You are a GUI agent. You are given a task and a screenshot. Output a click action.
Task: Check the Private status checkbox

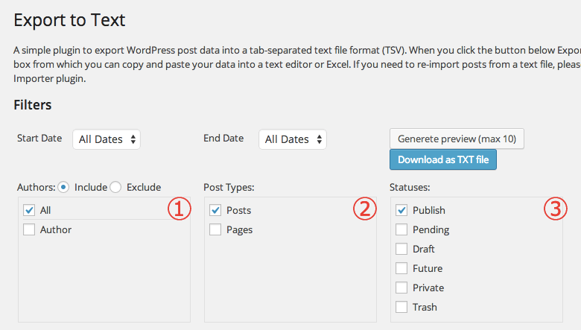click(401, 287)
